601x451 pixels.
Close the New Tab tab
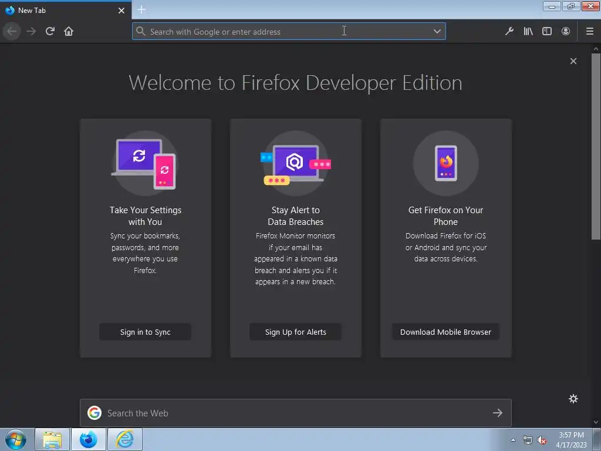[x=121, y=11]
